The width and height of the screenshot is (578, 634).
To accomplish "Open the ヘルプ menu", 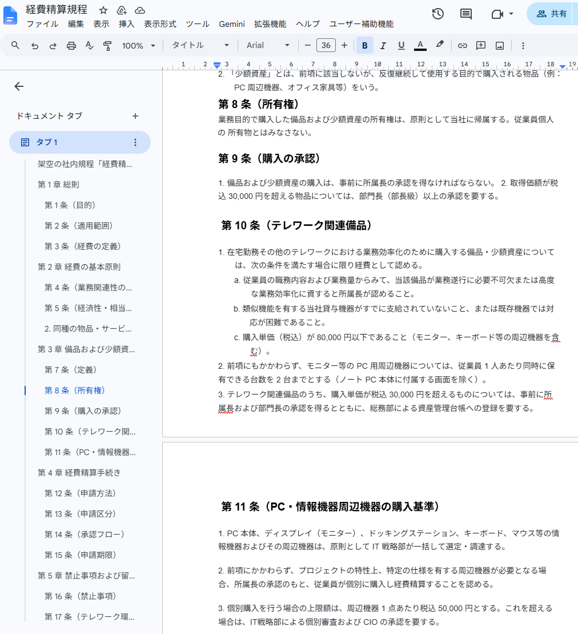I will coord(308,24).
